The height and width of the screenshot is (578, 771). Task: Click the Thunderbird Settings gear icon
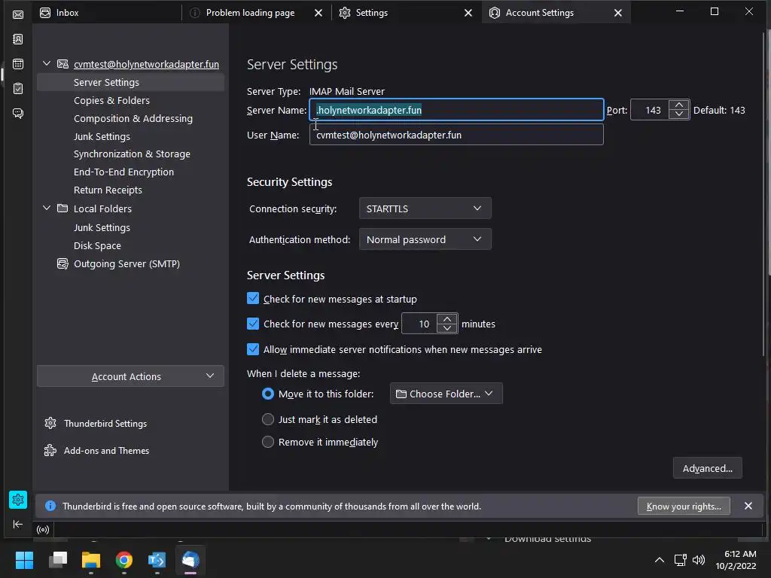coord(50,423)
